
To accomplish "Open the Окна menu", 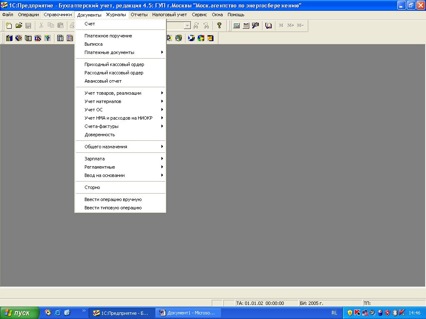I will click(217, 15).
